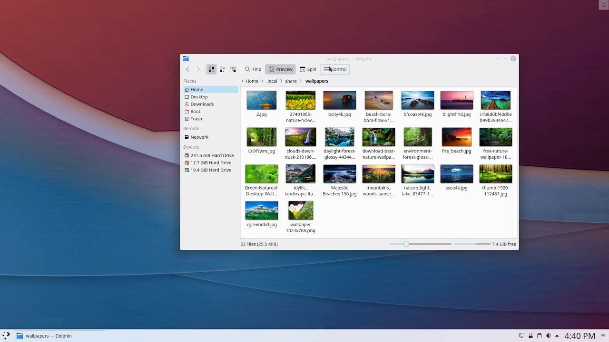Go forward with the forward arrow
The image size is (609, 342).
198,69
